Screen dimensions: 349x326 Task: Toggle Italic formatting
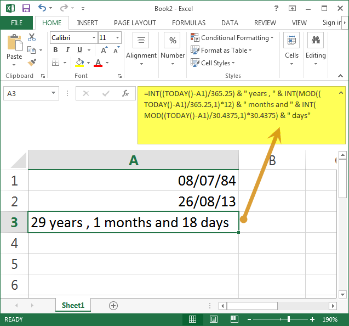click(67, 50)
